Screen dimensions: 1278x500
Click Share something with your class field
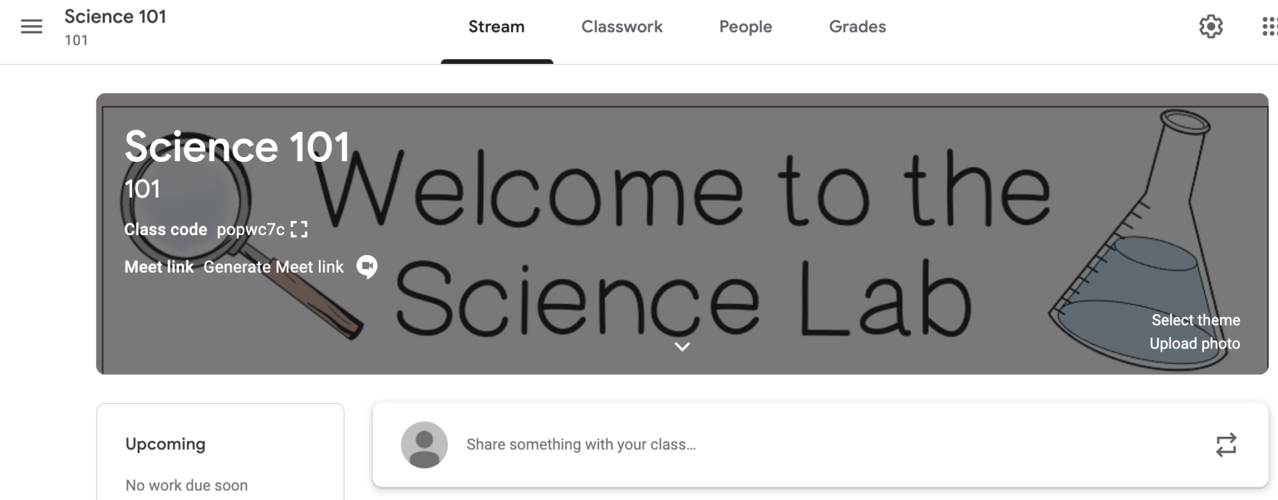pyautogui.click(x=581, y=444)
